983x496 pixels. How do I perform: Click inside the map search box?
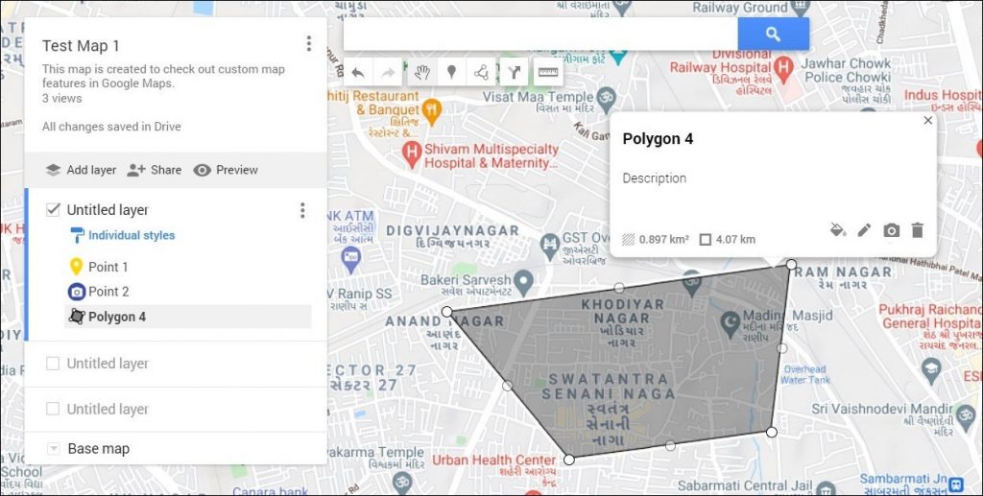click(x=540, y=35)
